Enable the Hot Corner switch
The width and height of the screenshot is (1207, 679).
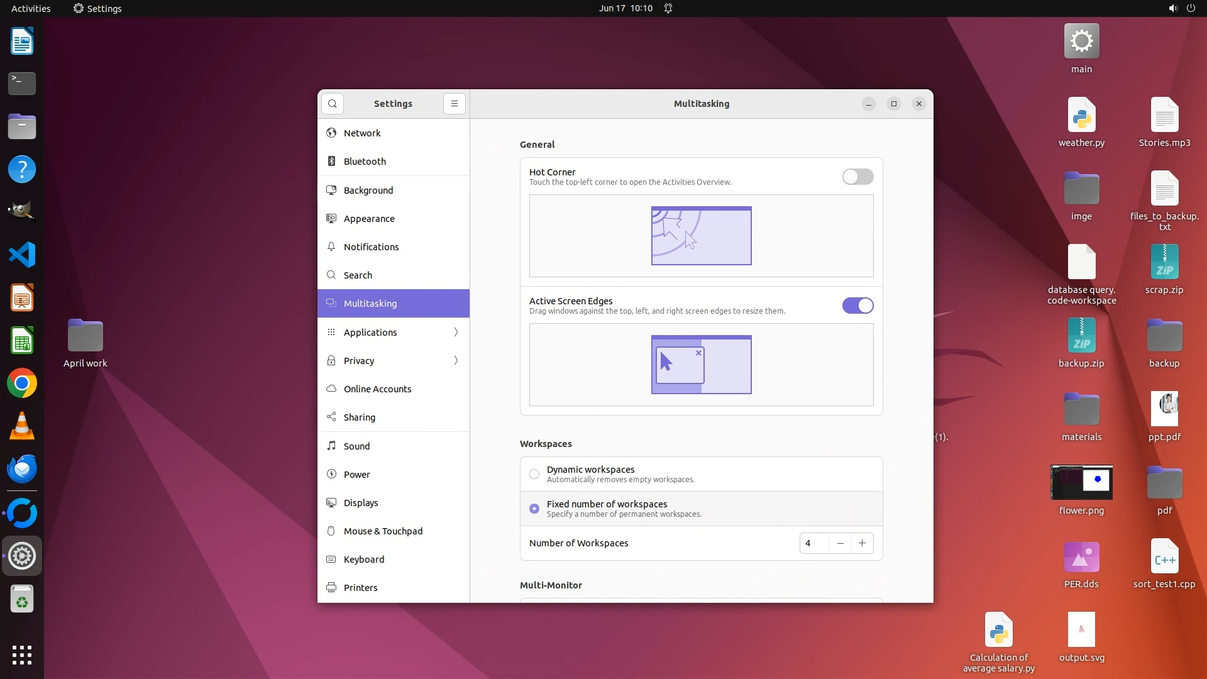857,177
